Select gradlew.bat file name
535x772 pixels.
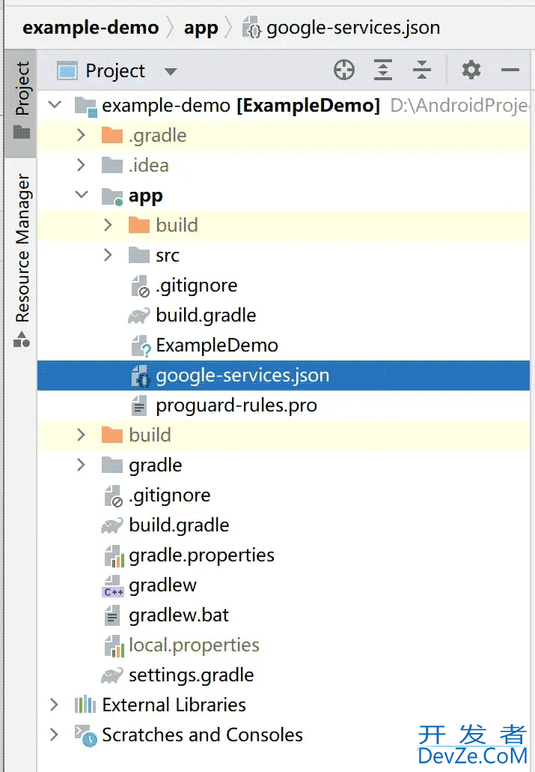tap(179, 615)
